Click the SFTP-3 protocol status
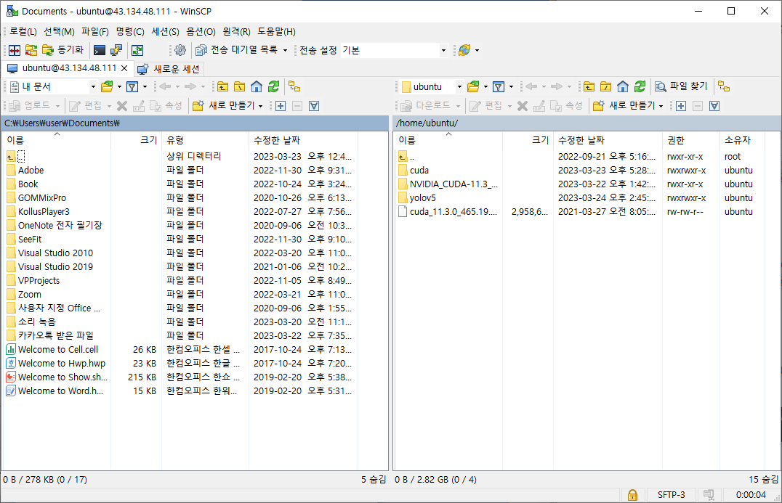This screenshot has width=782, height=503. coord(671,495)
